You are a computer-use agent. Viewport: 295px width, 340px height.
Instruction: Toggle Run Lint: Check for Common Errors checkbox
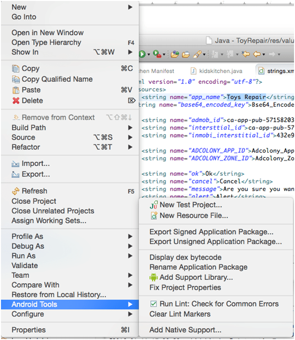click(153, 304)
